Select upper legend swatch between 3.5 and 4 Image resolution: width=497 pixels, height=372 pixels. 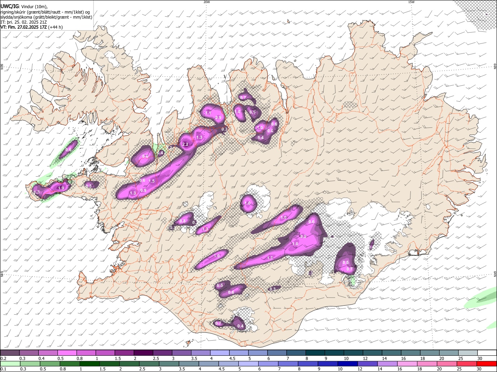point(201,353)
